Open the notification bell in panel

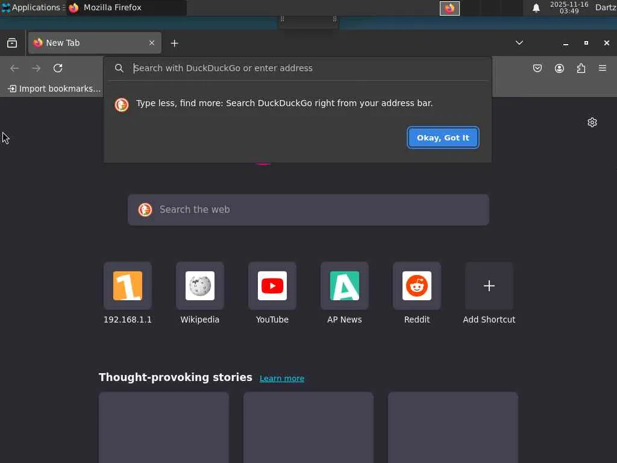[536, 8]
